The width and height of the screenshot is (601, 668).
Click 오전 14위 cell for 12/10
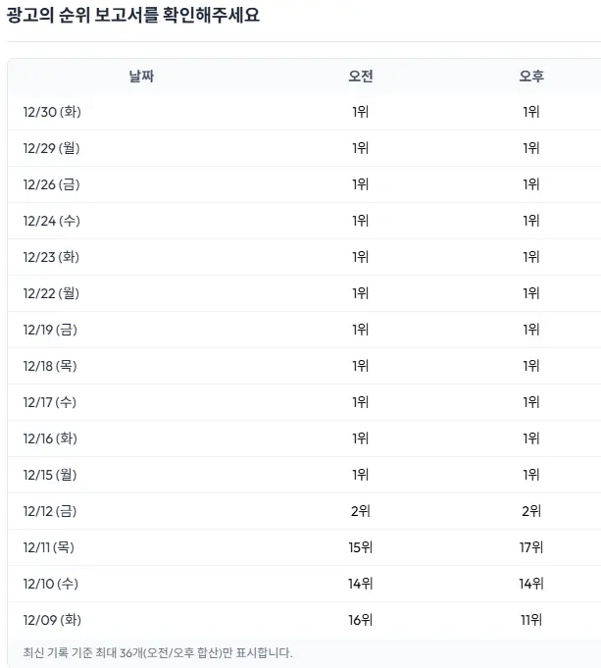coord(360,584)
